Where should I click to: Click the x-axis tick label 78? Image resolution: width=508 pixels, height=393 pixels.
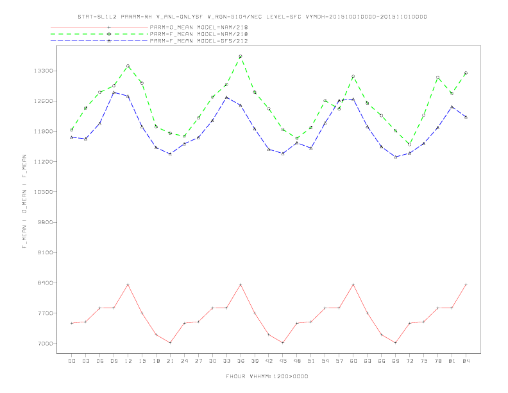coord(437,361)
